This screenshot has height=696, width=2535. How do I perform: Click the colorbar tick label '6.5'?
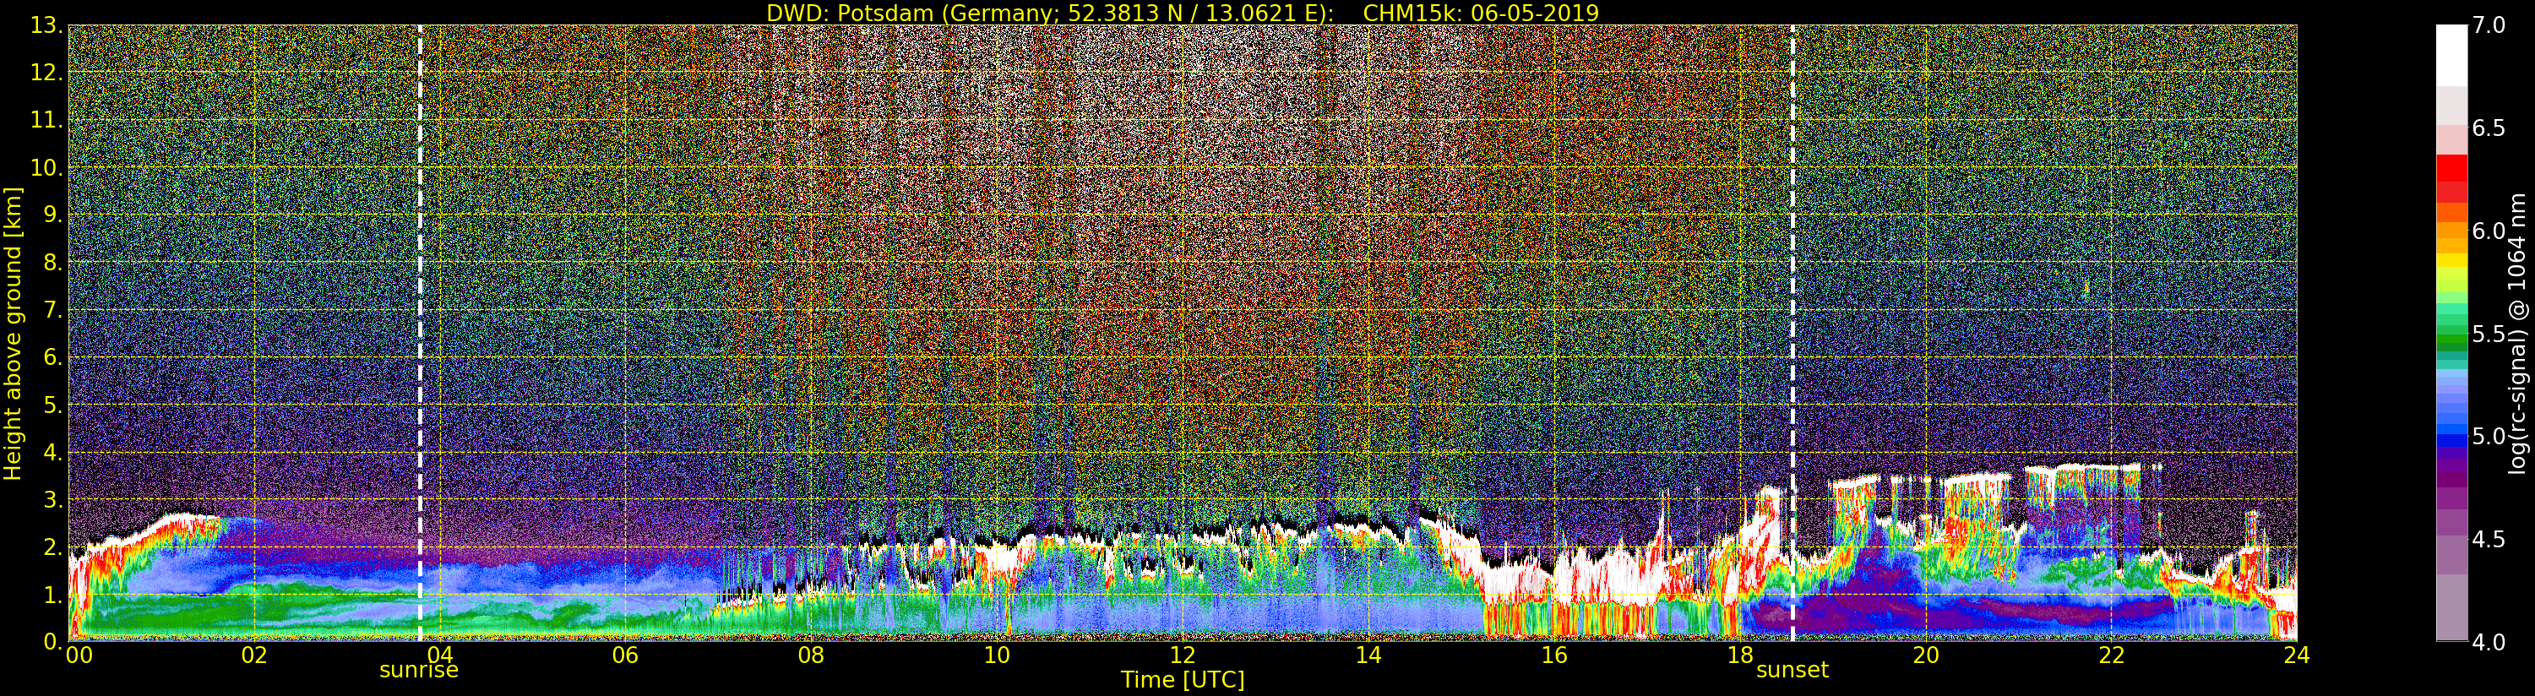2489,128
